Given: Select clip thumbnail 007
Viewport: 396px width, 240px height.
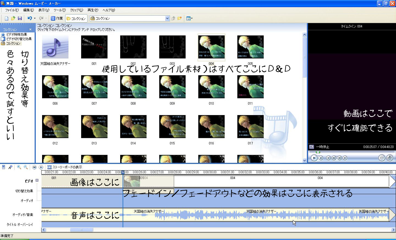Looking at the screenshot, I should (94, 87).
